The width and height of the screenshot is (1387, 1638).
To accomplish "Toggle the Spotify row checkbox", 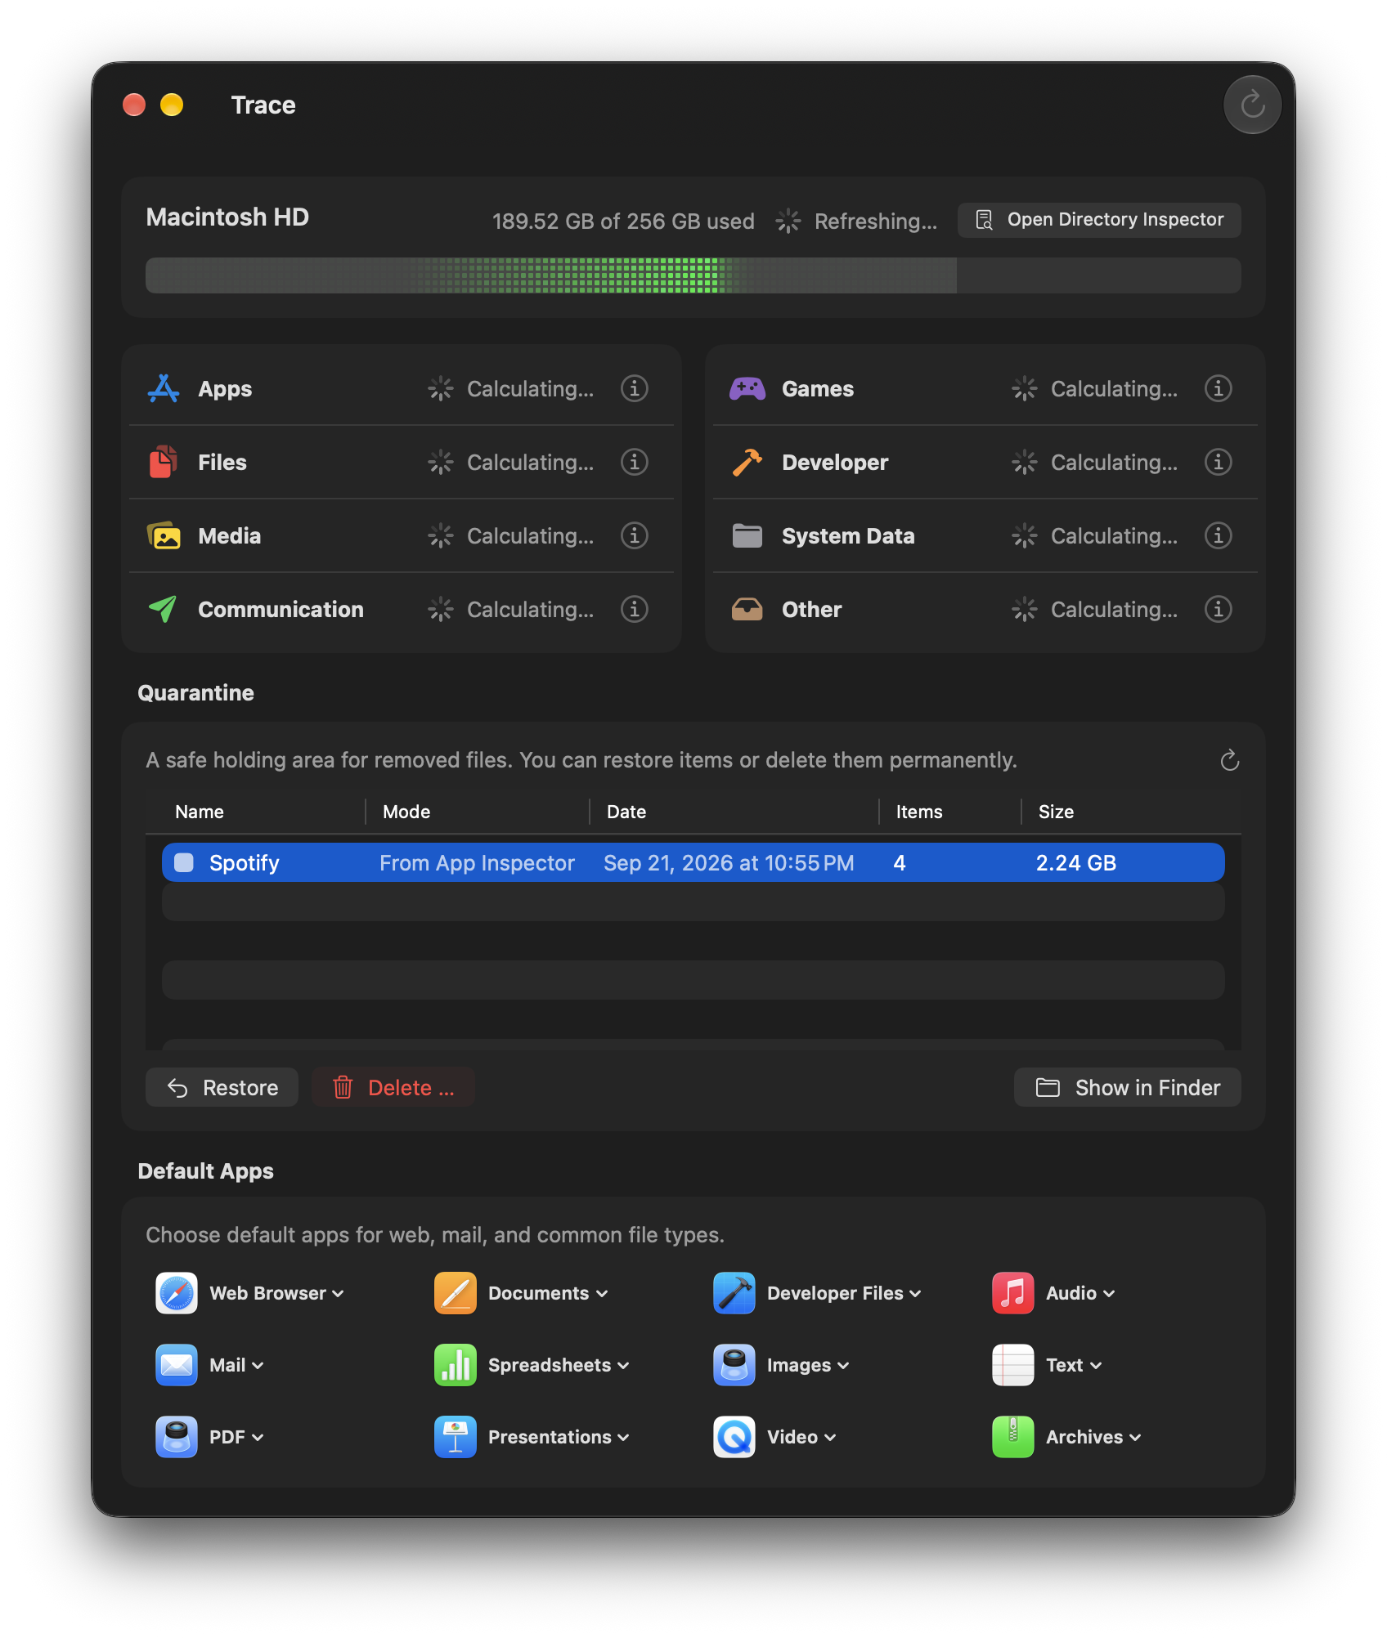I will click(x=184, y=862).
